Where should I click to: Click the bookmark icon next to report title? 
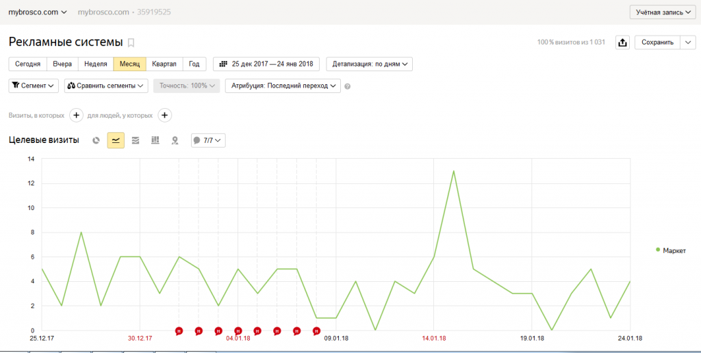[x=131, y=43]
